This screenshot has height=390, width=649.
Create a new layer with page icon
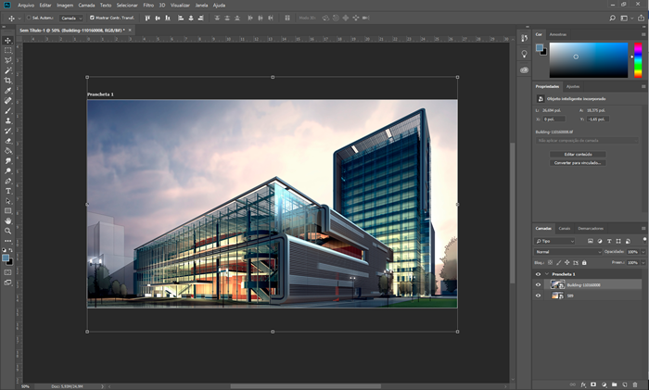pyautogui.click(x=625, y=384)
